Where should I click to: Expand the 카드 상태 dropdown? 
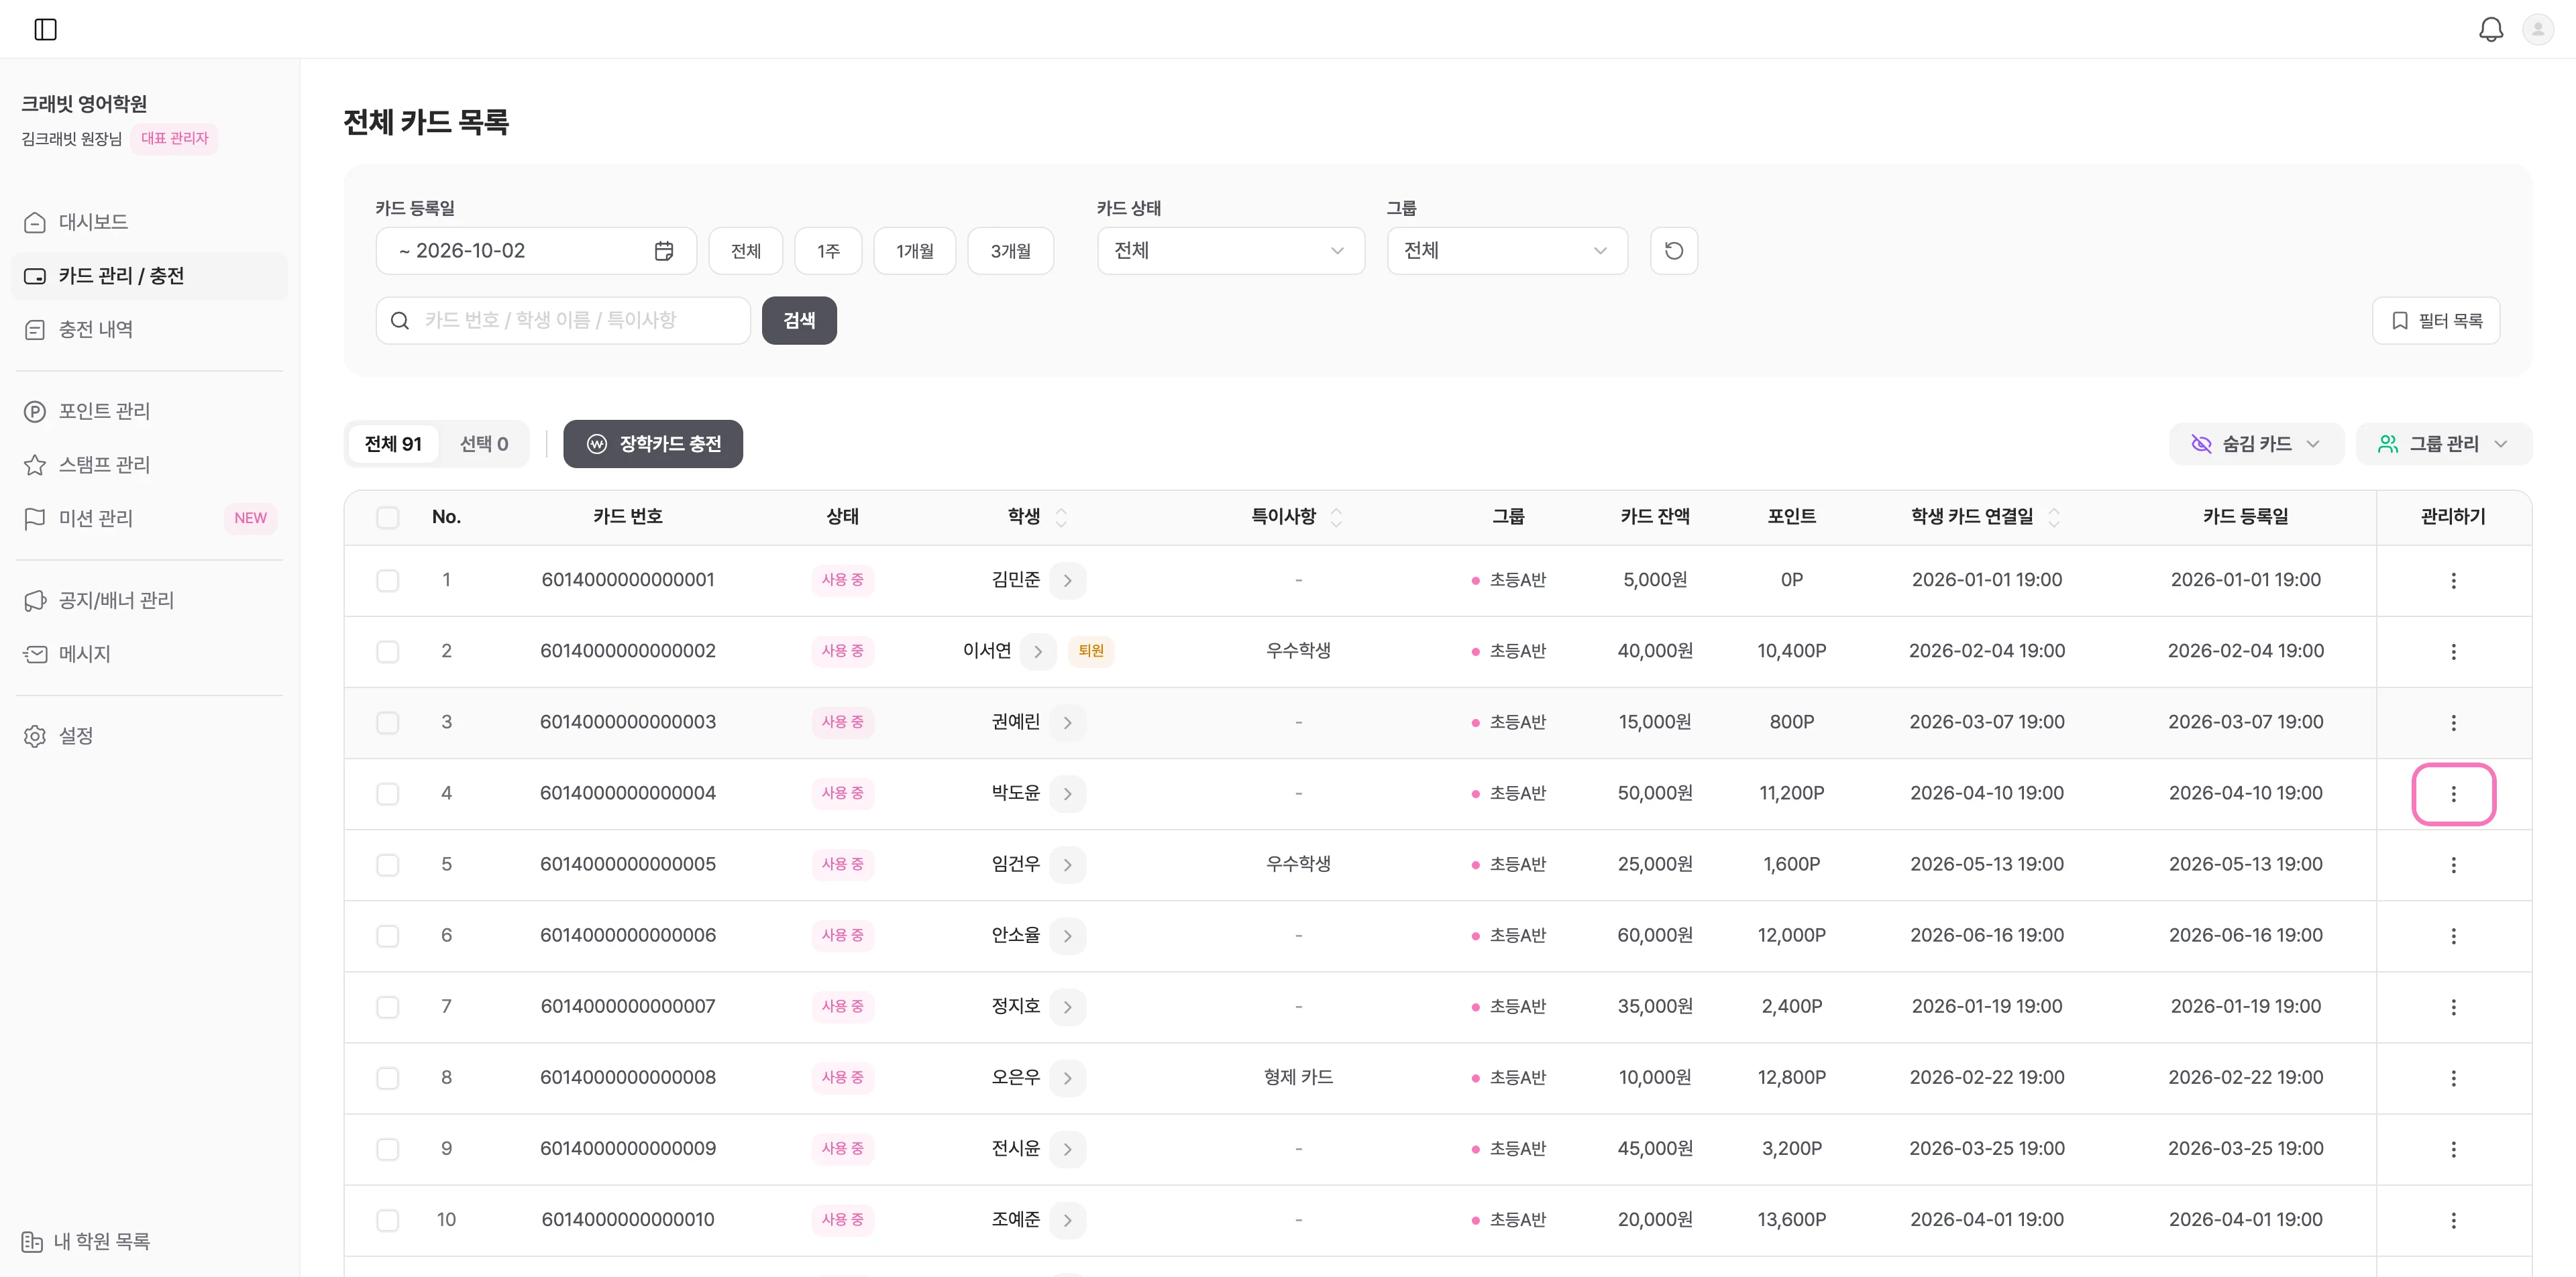click(x=1230, y=251)
